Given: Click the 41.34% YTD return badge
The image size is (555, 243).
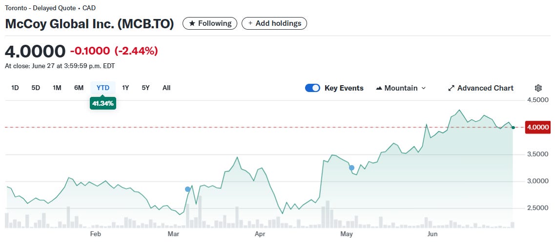Looking at the screenshot, I should click(x=103, y=104).
